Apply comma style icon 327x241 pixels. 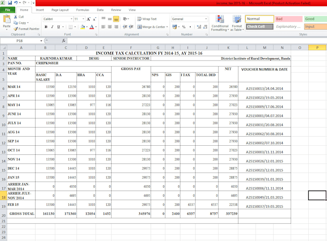click(x=190, y=27)
